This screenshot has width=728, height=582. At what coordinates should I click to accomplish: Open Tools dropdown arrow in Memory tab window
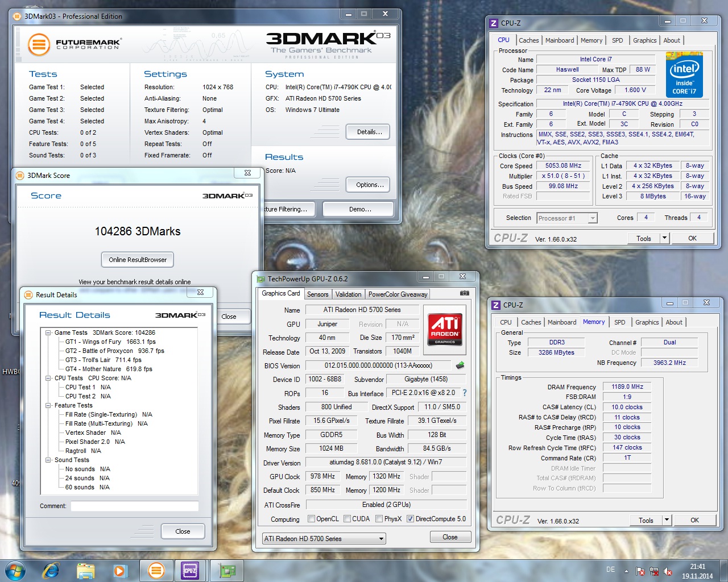pyautogui.click(x=667, y=520)
